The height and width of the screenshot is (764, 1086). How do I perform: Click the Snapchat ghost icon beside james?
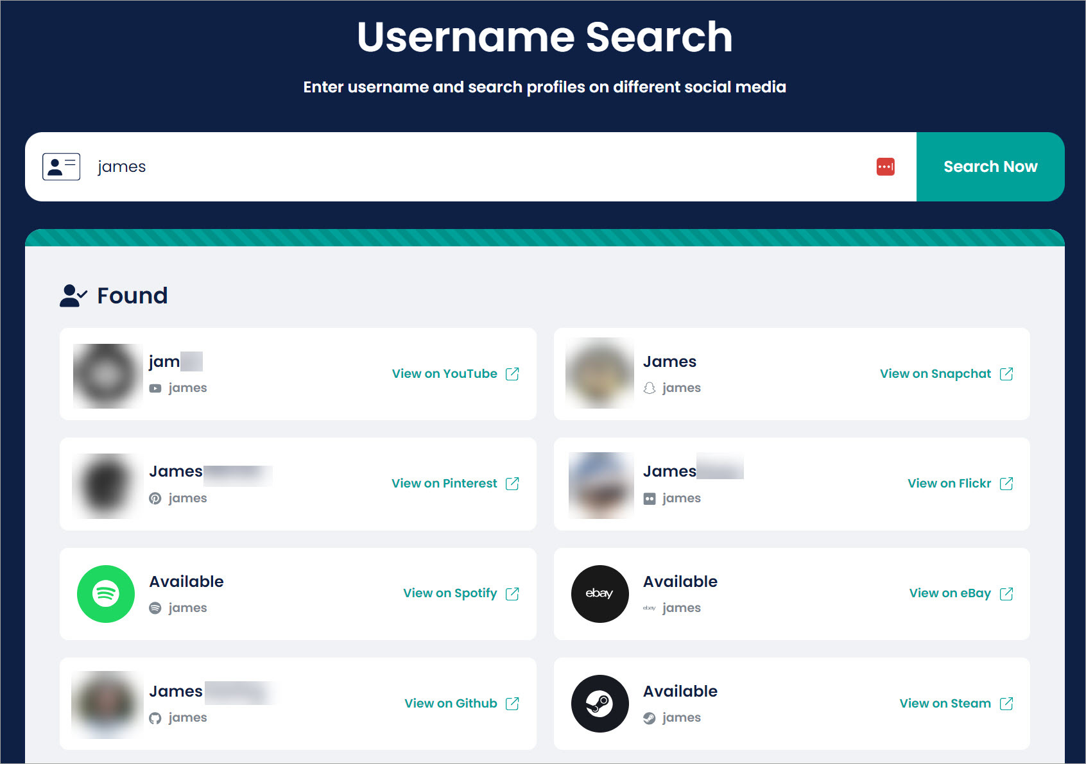click(x=650, y=387)
